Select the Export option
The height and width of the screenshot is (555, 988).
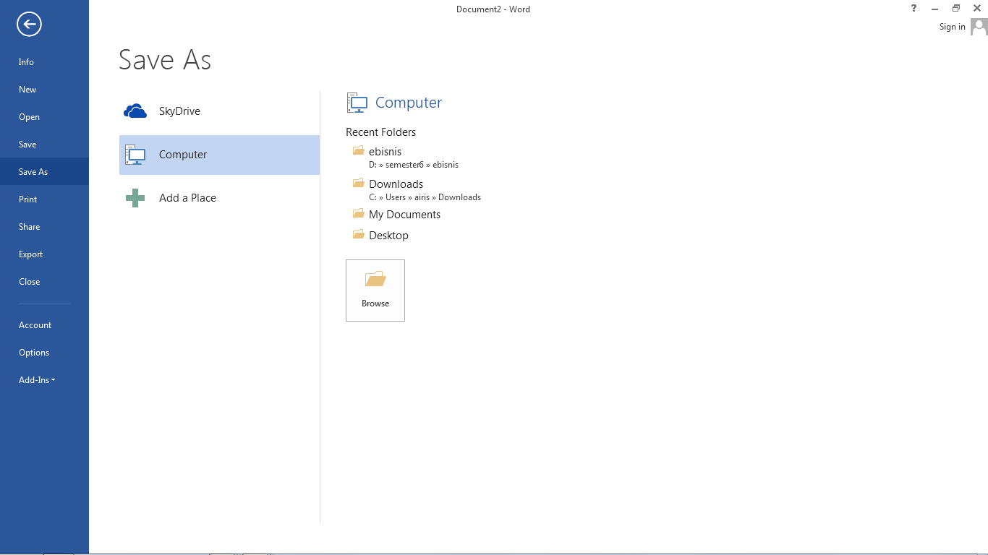pyautogui.click(x=30, y=254)
